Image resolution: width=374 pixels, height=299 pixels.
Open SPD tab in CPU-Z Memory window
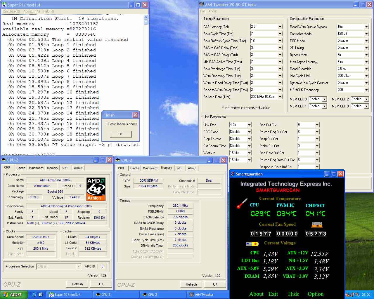point(179,168)
